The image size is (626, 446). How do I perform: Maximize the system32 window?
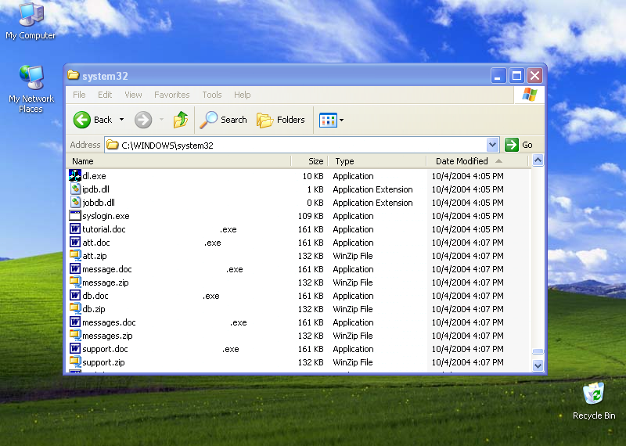(516, 75)
